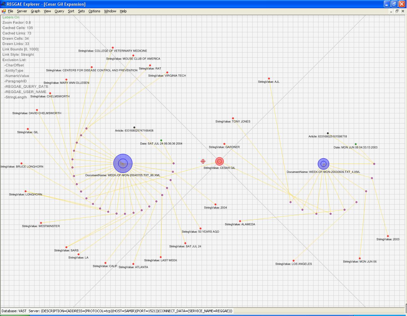
Task: Select the red CESAR GIL node
Action: (x=219, y=161)
